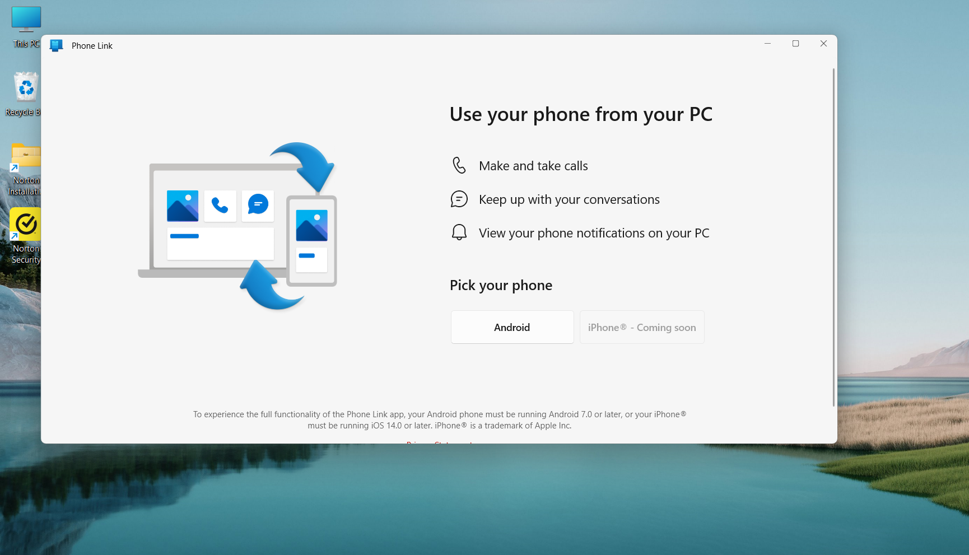Select the Norton Installation folder shortcut
Image resolution: width=969 pixels, height=555 pixels.
pyautogui.click(x=26, y=168)
